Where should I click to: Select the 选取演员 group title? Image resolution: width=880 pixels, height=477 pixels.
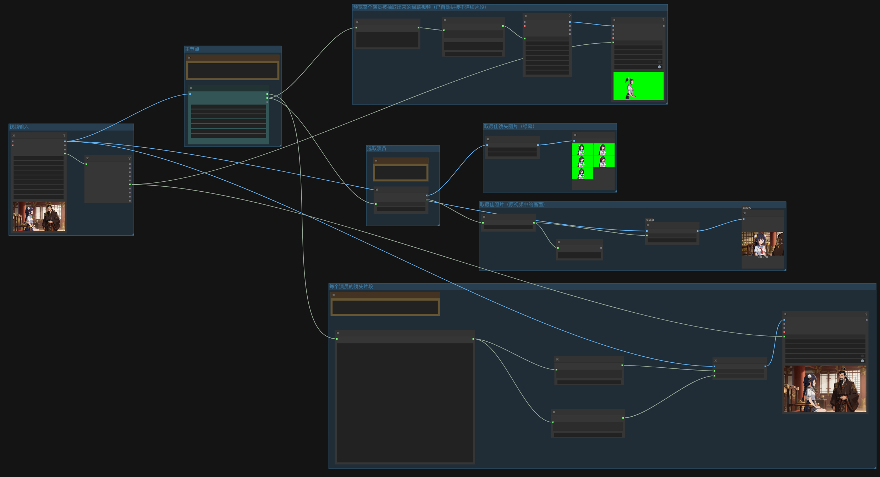(x=376, y=148)
